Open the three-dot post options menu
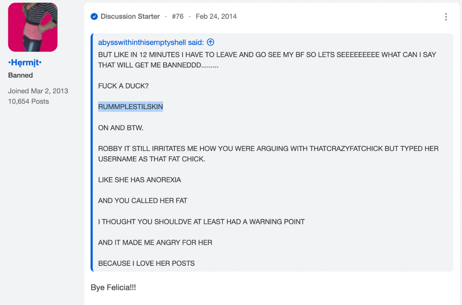Image resolution: width=462 pixels, height=305 pixels. click(x=446, y=17)
